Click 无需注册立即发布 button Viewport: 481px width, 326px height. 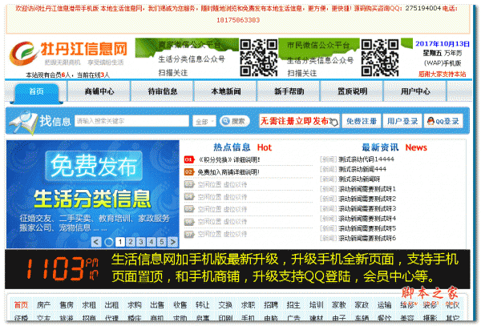click(x=299, y=121)
